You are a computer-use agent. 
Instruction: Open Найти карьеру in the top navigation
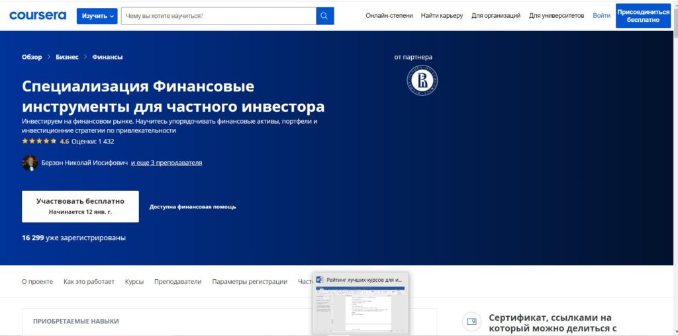click(x=442, y=16)
